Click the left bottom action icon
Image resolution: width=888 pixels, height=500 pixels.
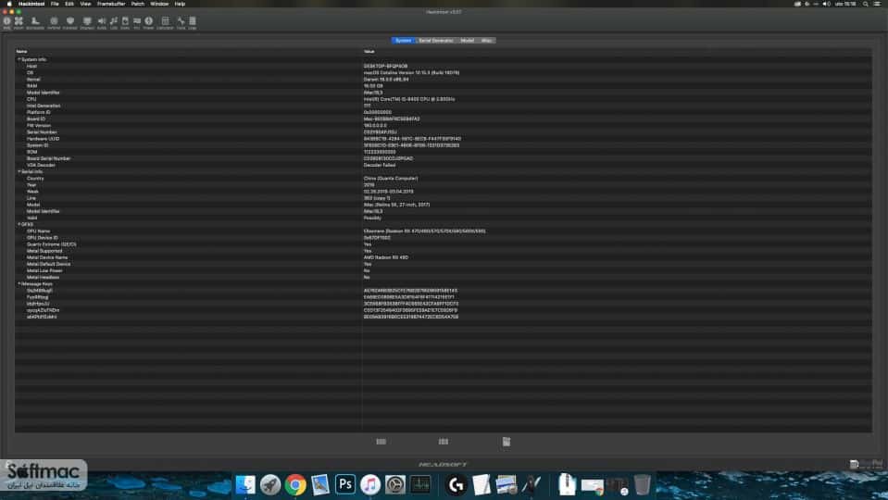coord(381,442)
